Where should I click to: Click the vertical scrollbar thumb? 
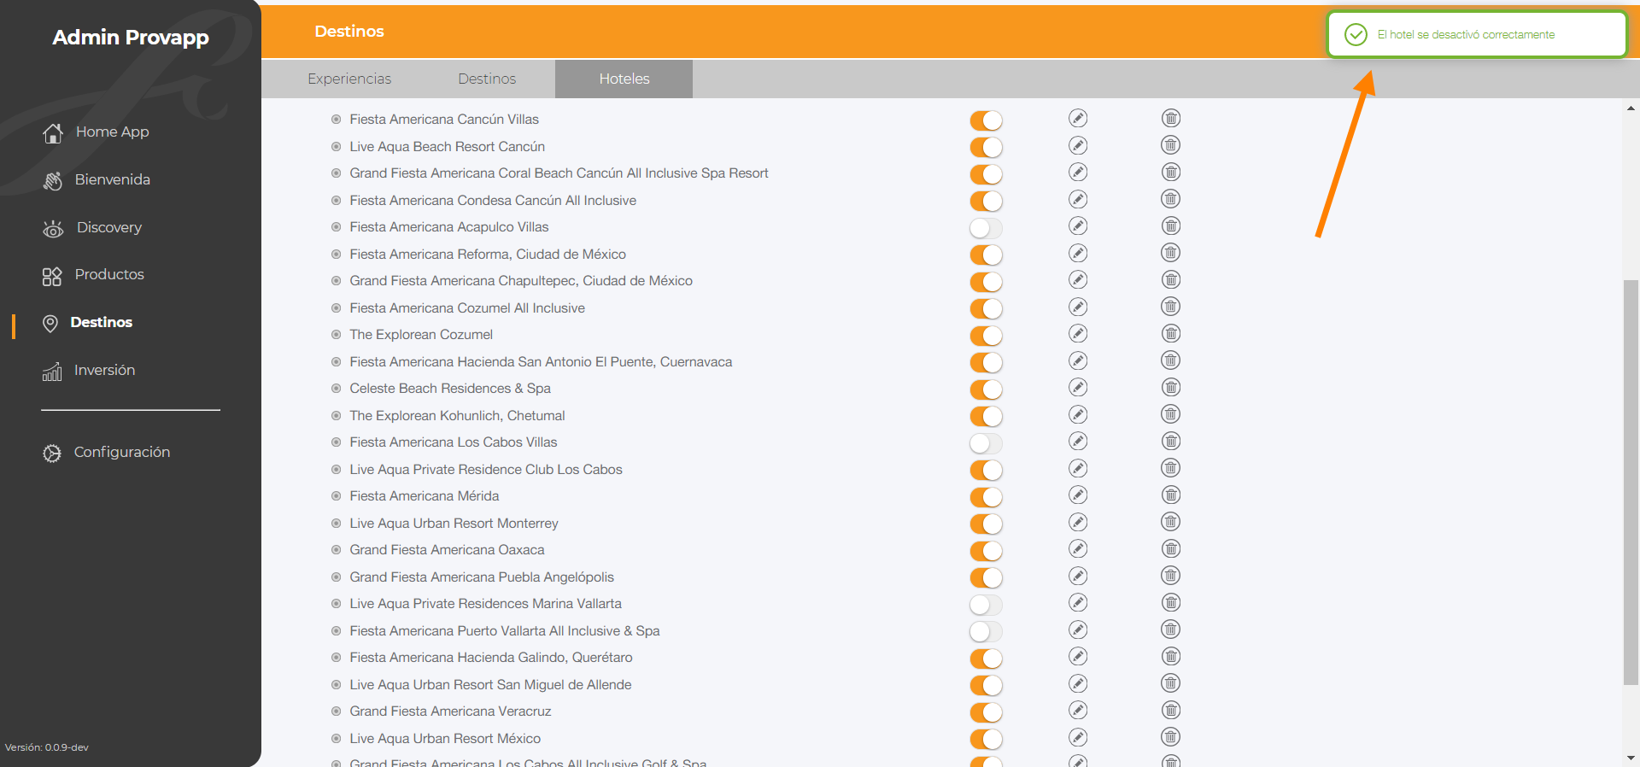pos(1631,482)
